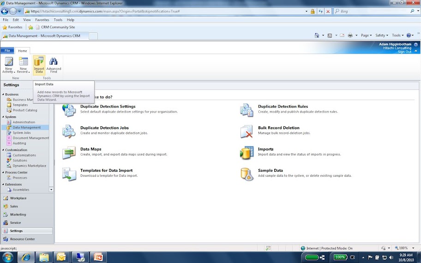
Task: Select Administration in System tree
Action: point(24,122)
